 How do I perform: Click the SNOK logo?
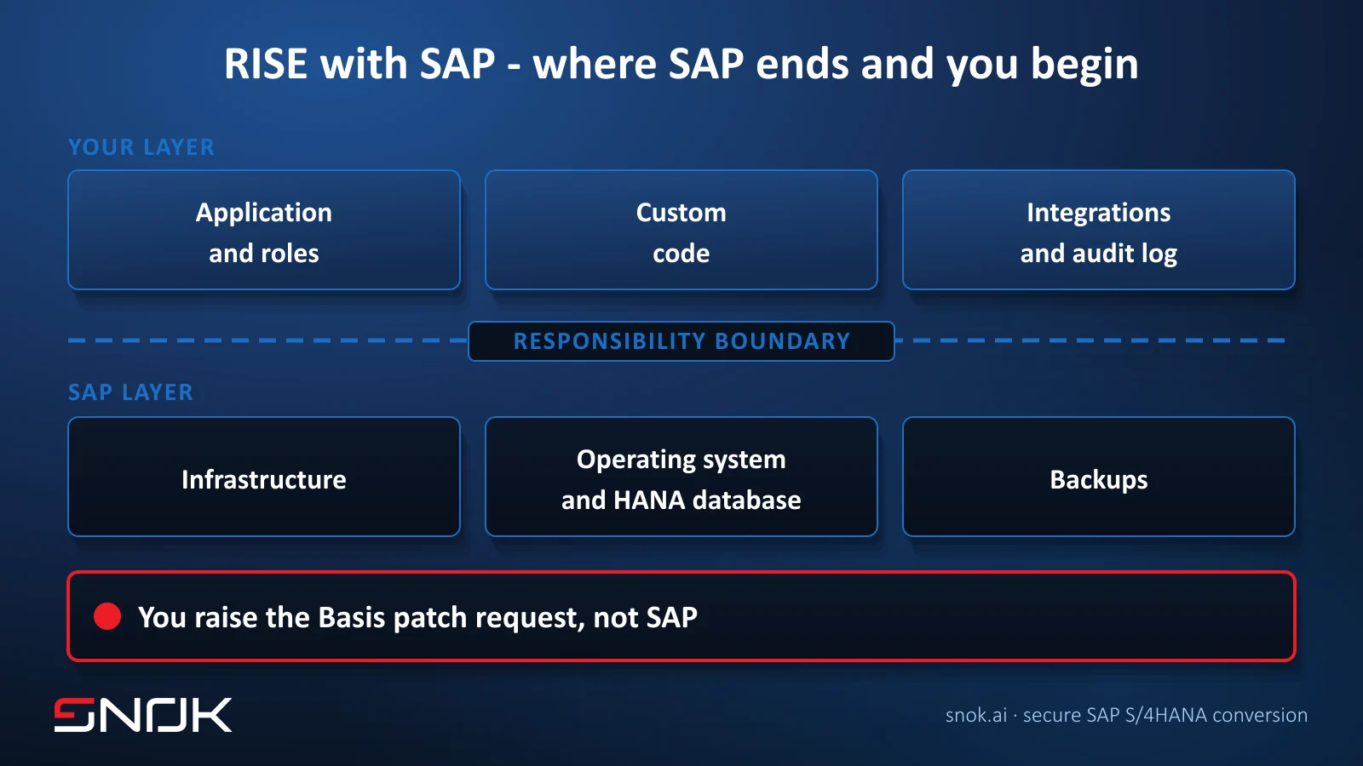143,715
